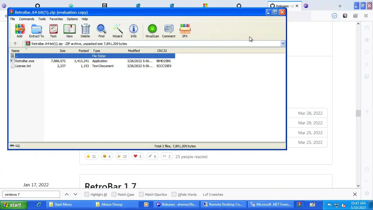
Task: Expand the archive path dropdown
Action: 283,43
